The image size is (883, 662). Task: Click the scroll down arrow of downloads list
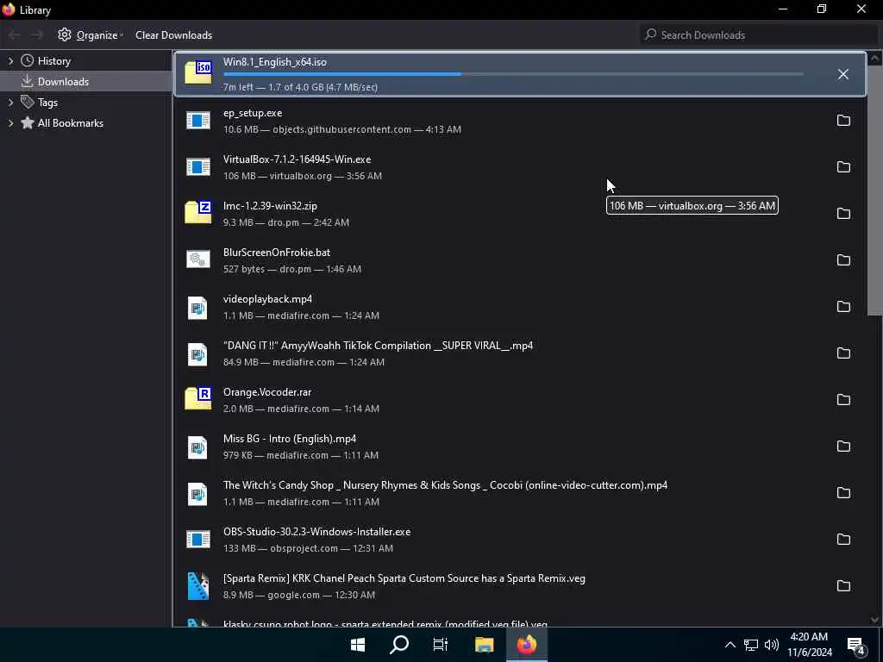874,620
